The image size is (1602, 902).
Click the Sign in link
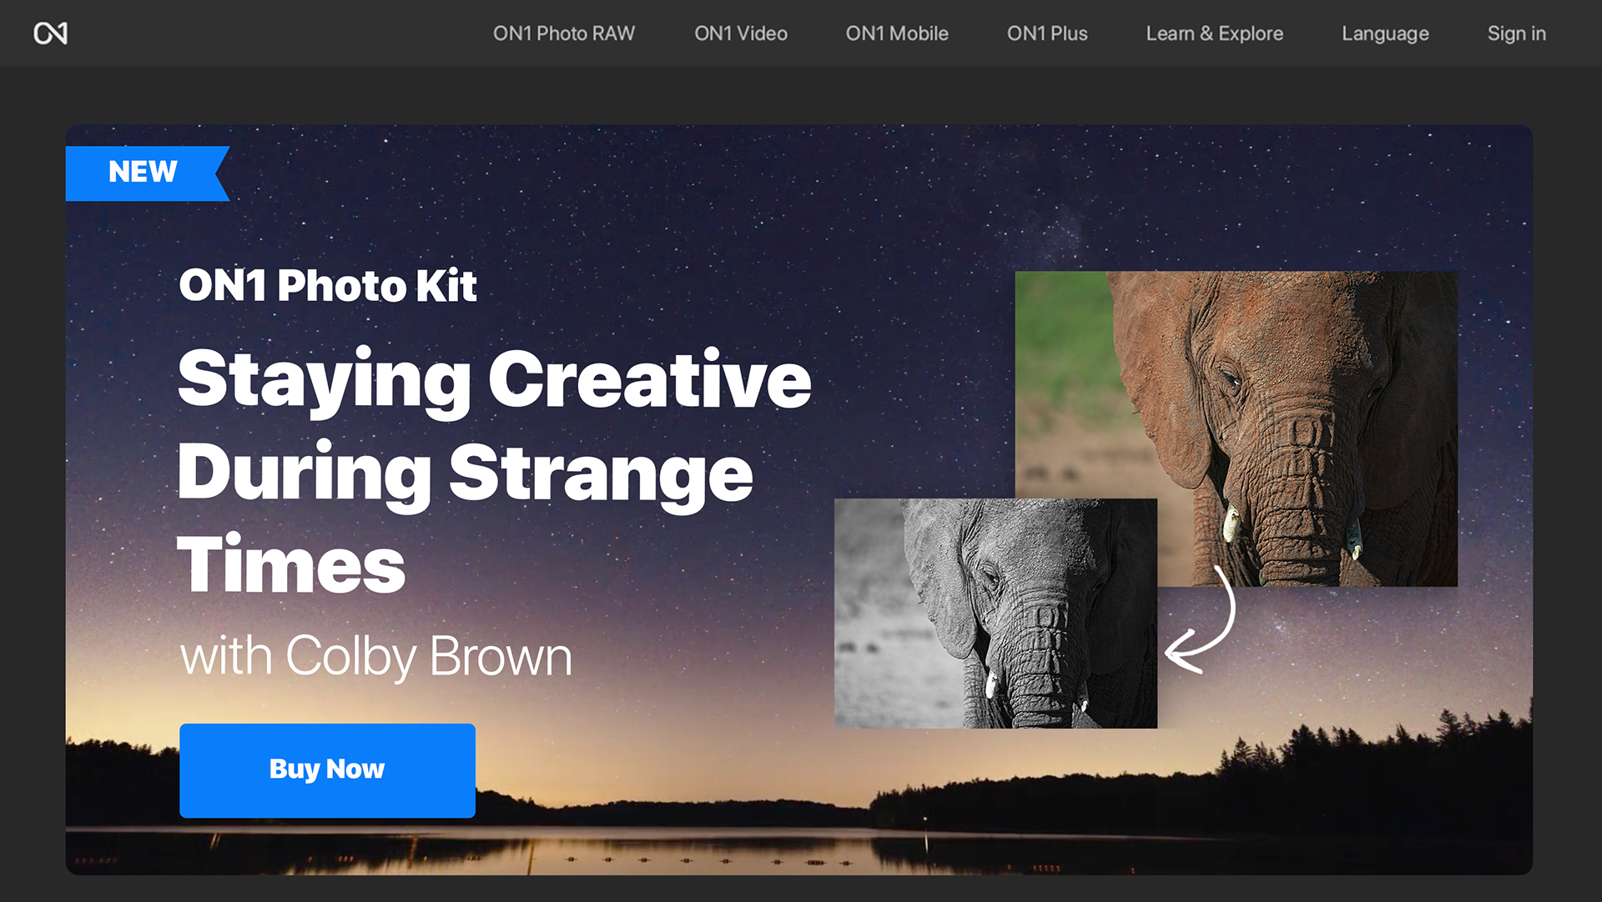(x=1516, y=33)
